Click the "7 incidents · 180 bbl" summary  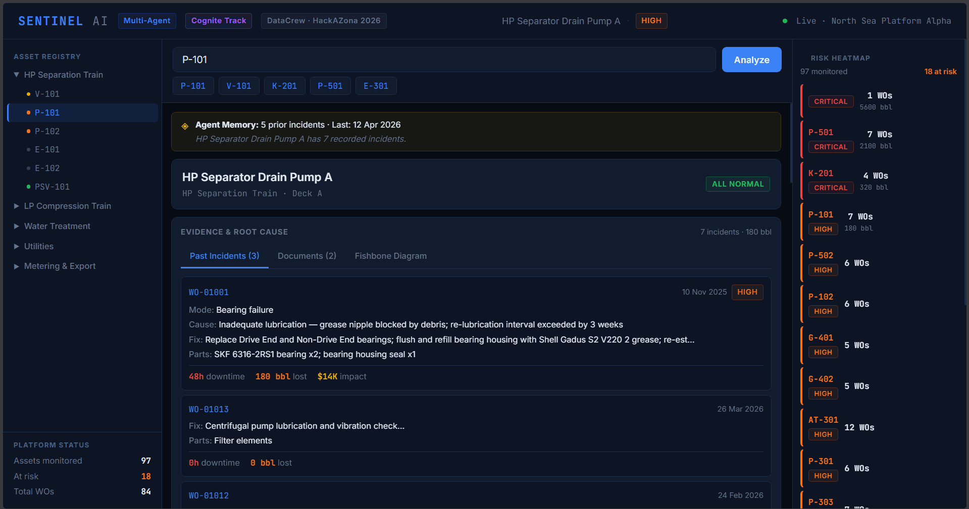[736, 232]
